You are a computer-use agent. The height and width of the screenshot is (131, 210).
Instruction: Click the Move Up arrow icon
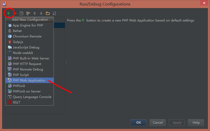pyautogui.click(x=35, y=13)
